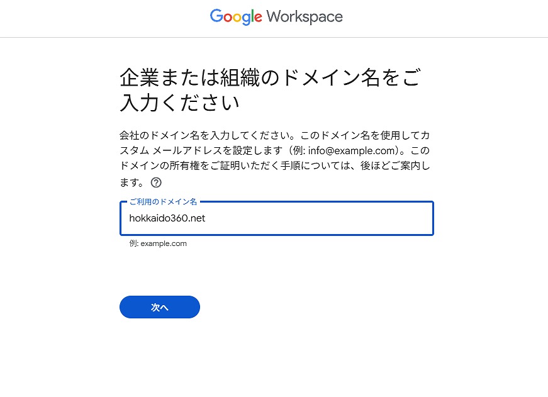Viewport: 548px width, 397px height.
Task: Click the colored Google wordmark
Action: (236, 17)
